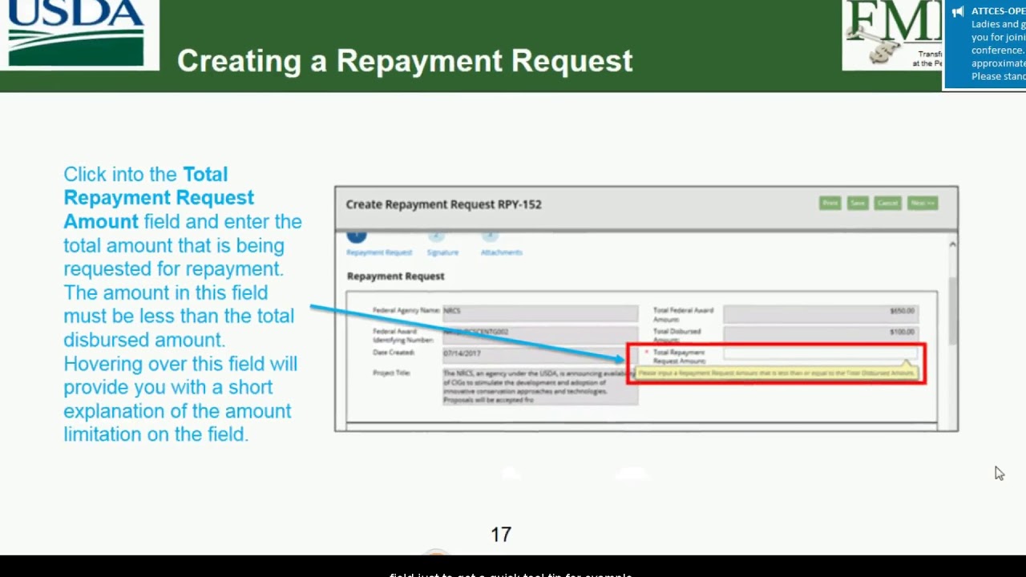Select the Attachments step tab
Viewport: 1026px width, 577px height.
(501, 252)
